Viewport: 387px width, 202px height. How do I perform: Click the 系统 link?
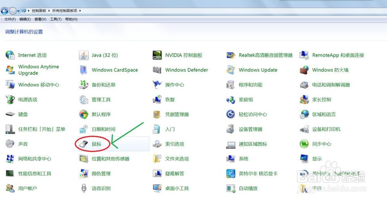click(243, 159)
